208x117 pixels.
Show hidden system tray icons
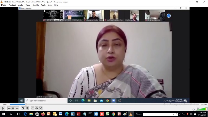pos(180,114)
